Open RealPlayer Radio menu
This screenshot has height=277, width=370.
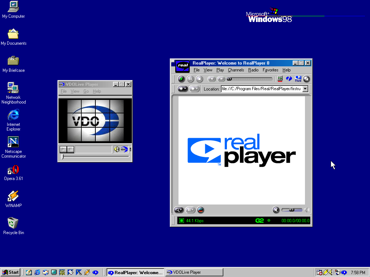(x=253, y=70)
